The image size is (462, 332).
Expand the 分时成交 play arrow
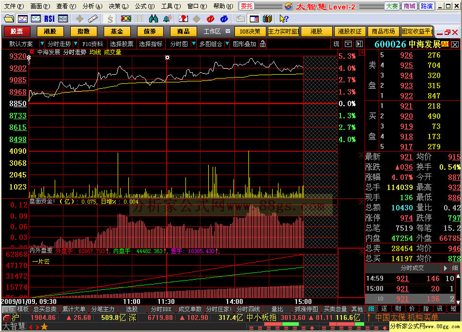(x=445, y=268)
